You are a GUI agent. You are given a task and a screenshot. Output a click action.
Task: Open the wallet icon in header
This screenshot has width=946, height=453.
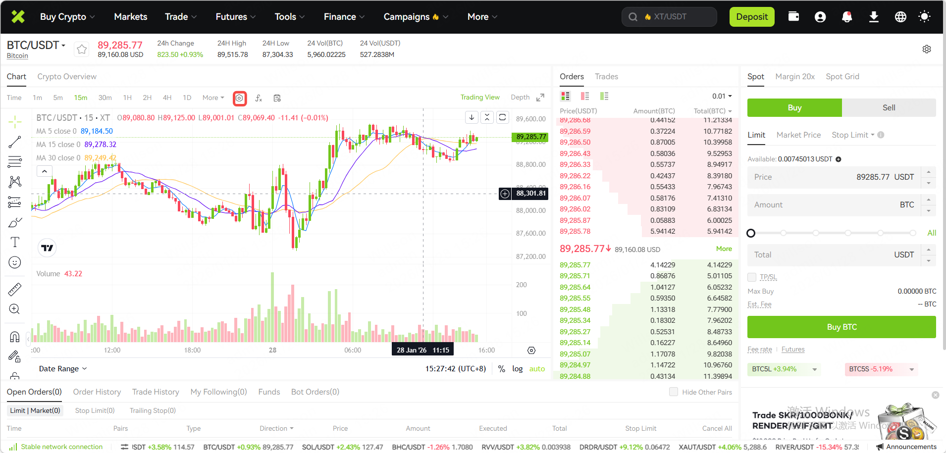[x=793, y=17]
